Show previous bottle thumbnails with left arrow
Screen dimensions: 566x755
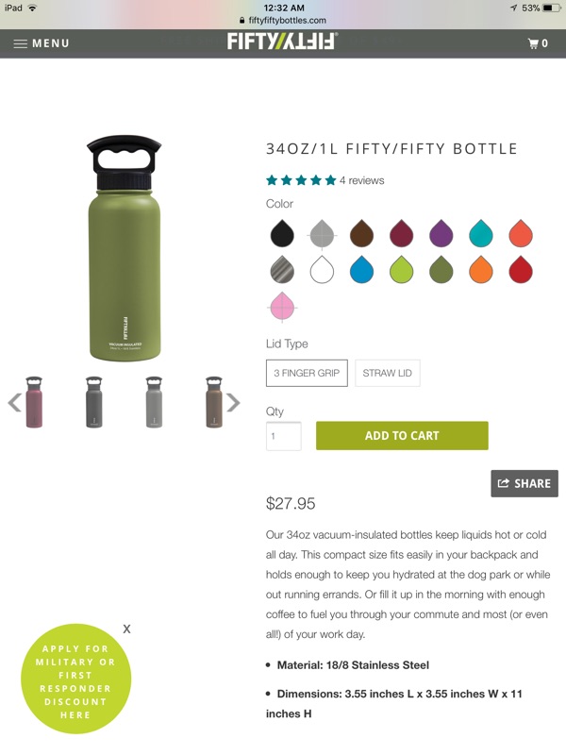pos(14,403)
